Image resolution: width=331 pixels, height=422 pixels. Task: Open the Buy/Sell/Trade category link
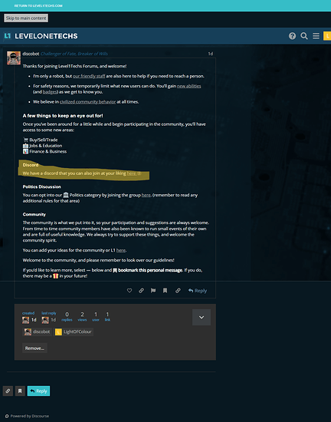pos(41,140)
